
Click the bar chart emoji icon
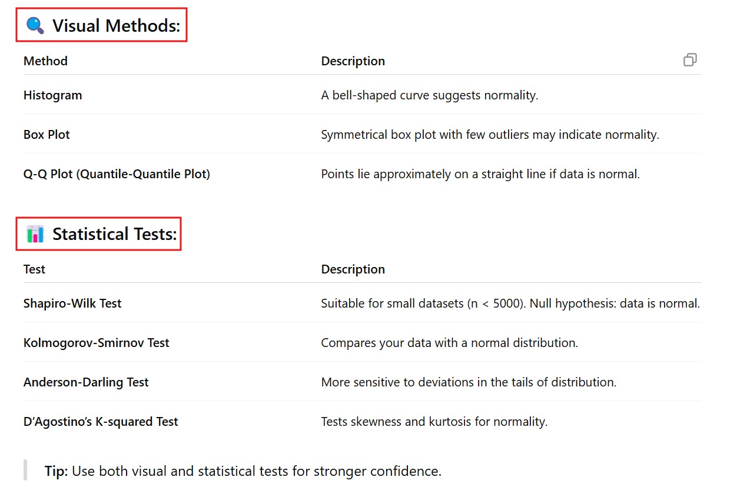click(35, 234)
